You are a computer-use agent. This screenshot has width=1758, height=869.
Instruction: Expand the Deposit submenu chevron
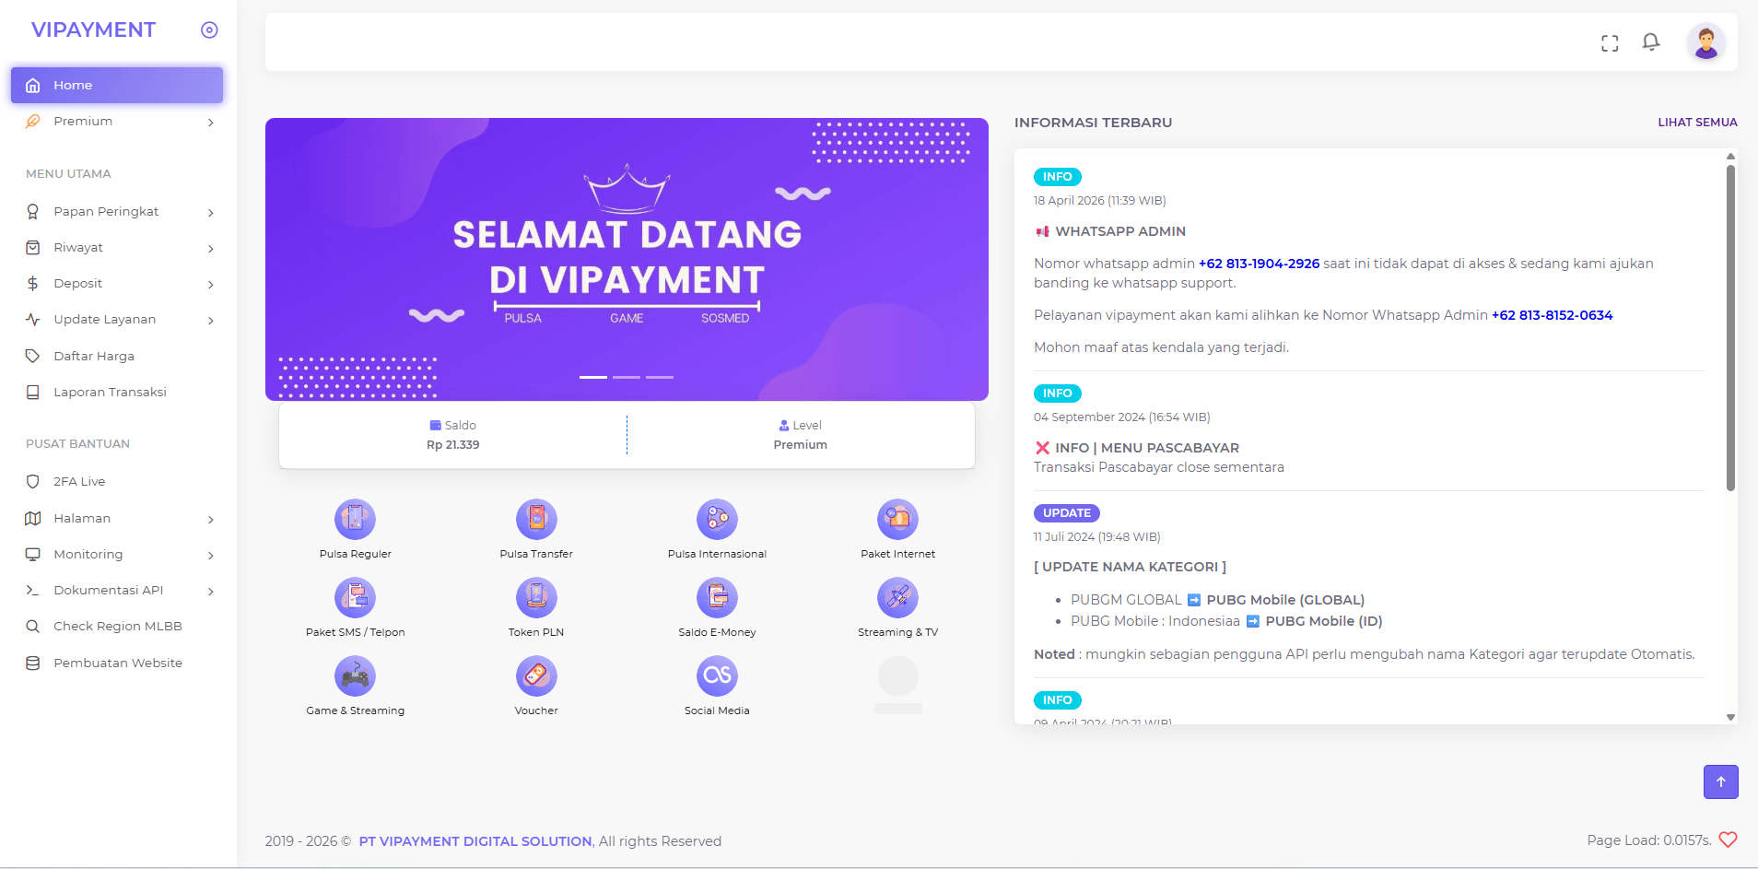211,284
